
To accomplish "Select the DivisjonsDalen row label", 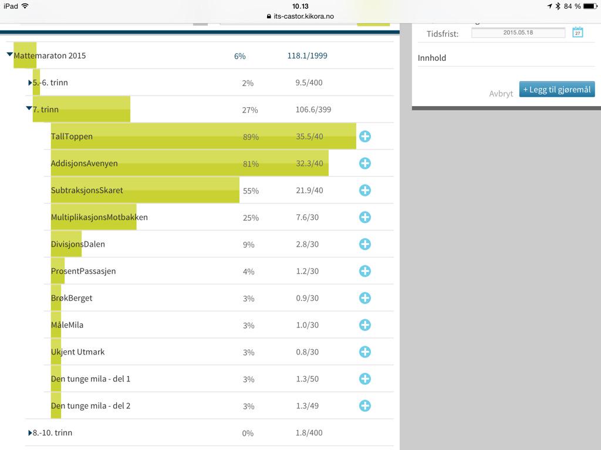I will 78,244.
